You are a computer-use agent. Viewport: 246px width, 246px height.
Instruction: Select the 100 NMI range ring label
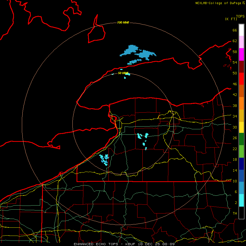pos(123,22)
